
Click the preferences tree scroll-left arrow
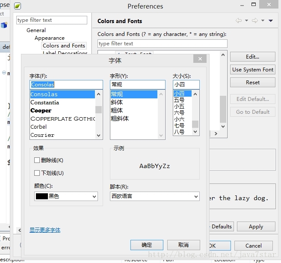20,230
